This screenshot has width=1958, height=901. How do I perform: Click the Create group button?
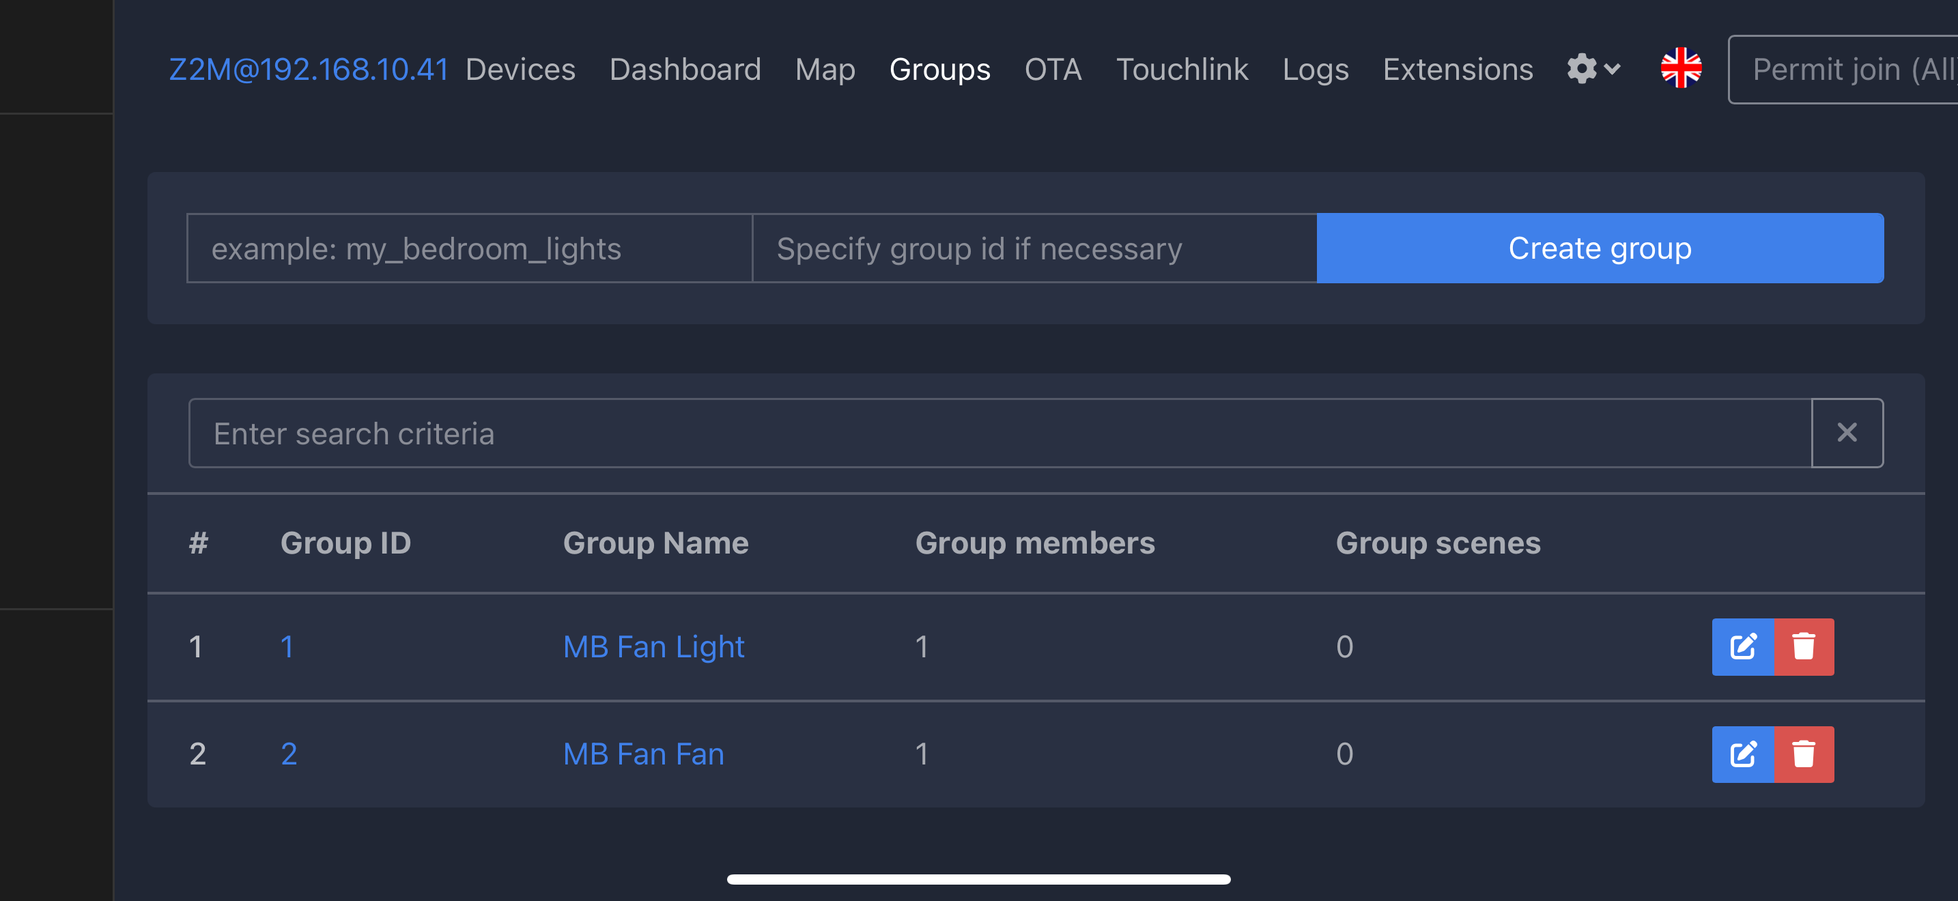[x=1599, y=248]
